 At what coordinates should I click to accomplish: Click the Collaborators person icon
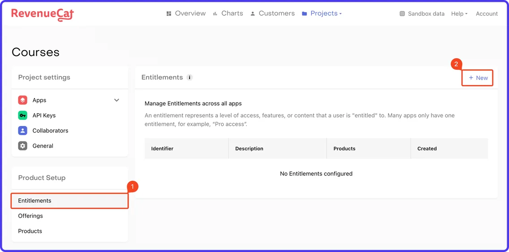click(x=22, y=131)
